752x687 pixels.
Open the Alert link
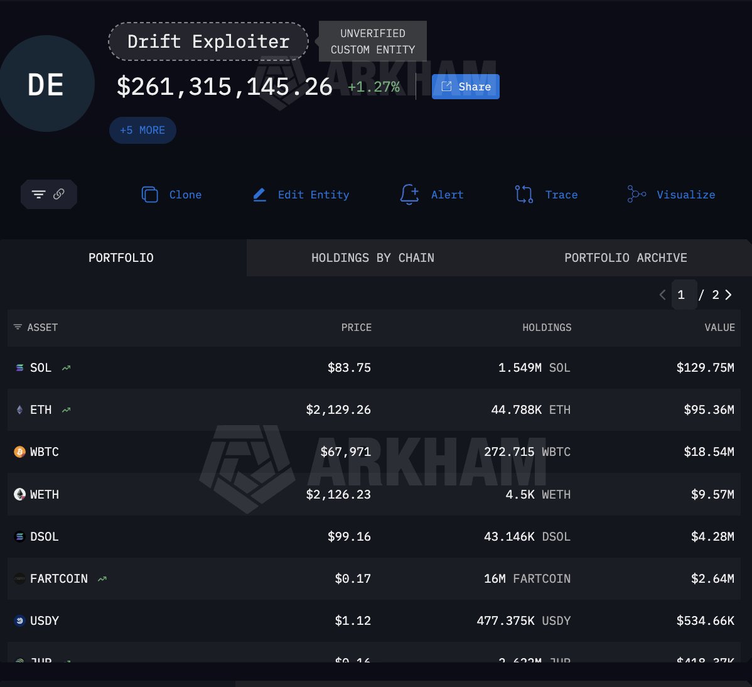click(447, 195)
